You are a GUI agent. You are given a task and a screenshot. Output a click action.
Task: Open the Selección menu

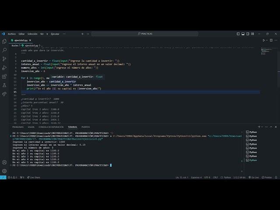(x=32, y=34)
